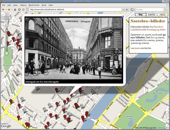
Task: Open the Bookmarks menu
Action: (x=34, y=5)
